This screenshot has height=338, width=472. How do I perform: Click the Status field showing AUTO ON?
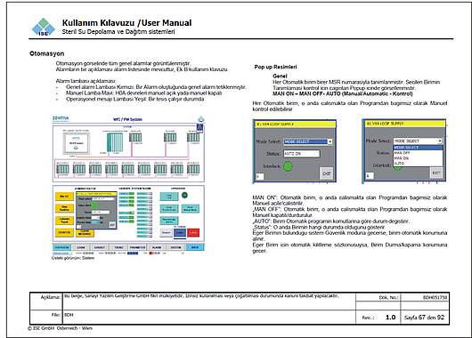click(x=301, y=153)
